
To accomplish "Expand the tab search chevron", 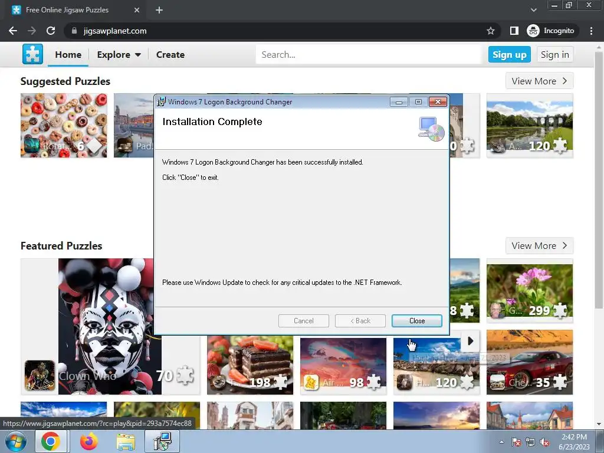I will coord(533,10).
